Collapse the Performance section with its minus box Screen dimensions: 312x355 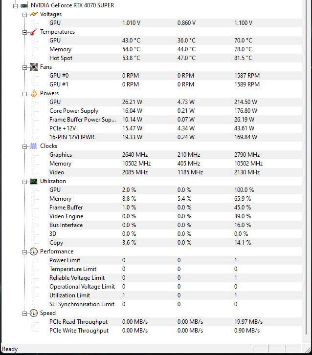point(25,251)
